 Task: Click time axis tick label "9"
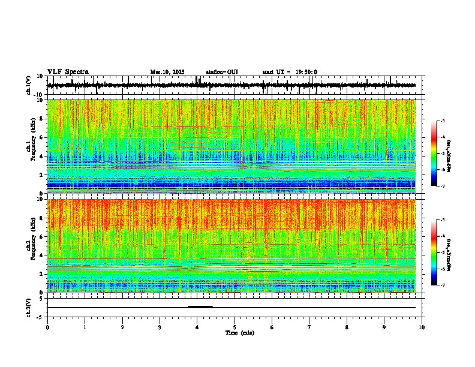[384, 327]
